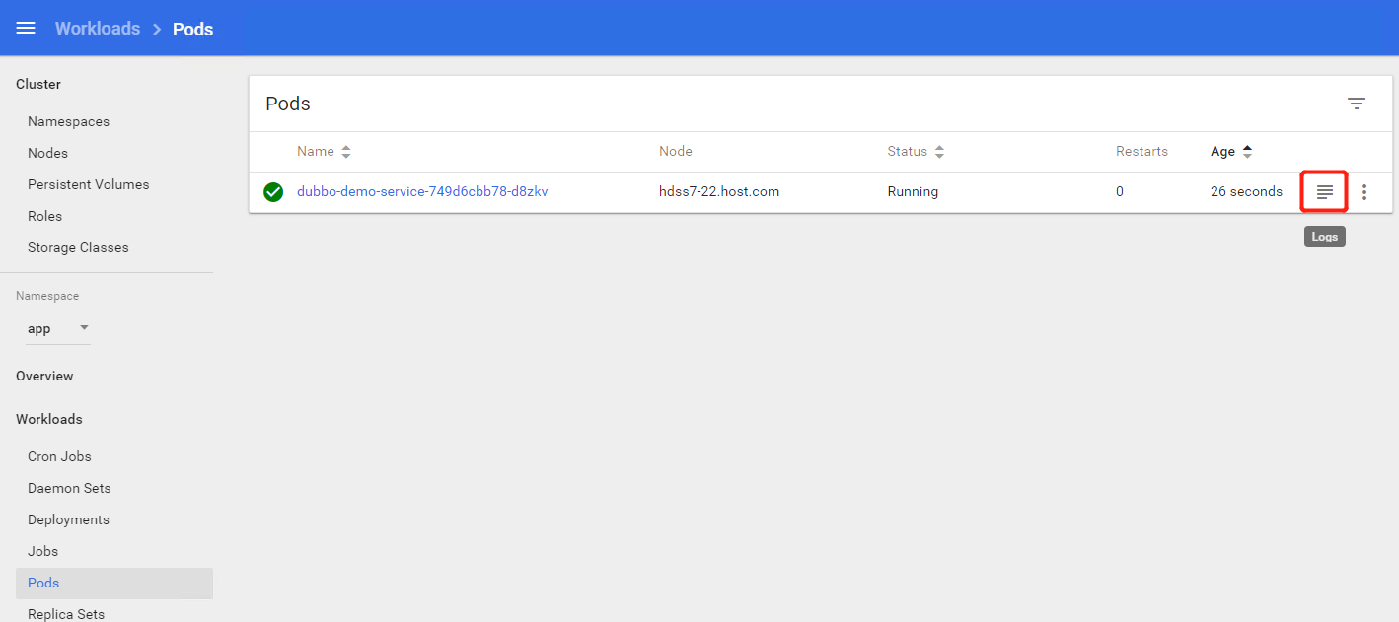Viewport: 1399px width, 622px height.
Task: Select Cron Jobs in the sidebar
Action: [x=59, y=457]
